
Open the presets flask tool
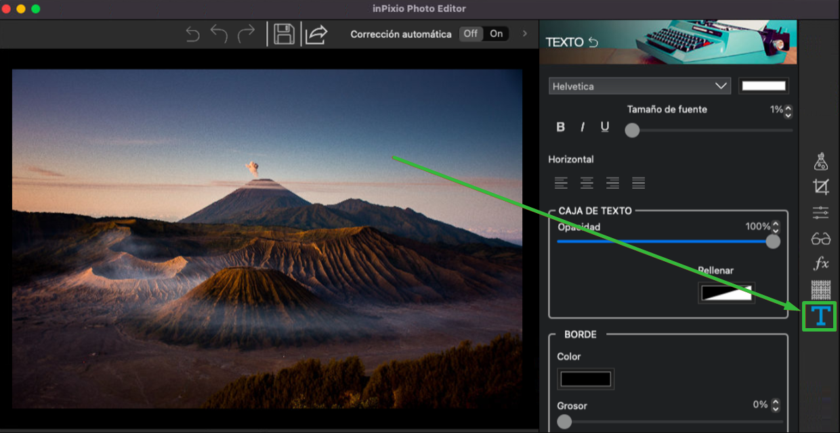tap(821, 161)
